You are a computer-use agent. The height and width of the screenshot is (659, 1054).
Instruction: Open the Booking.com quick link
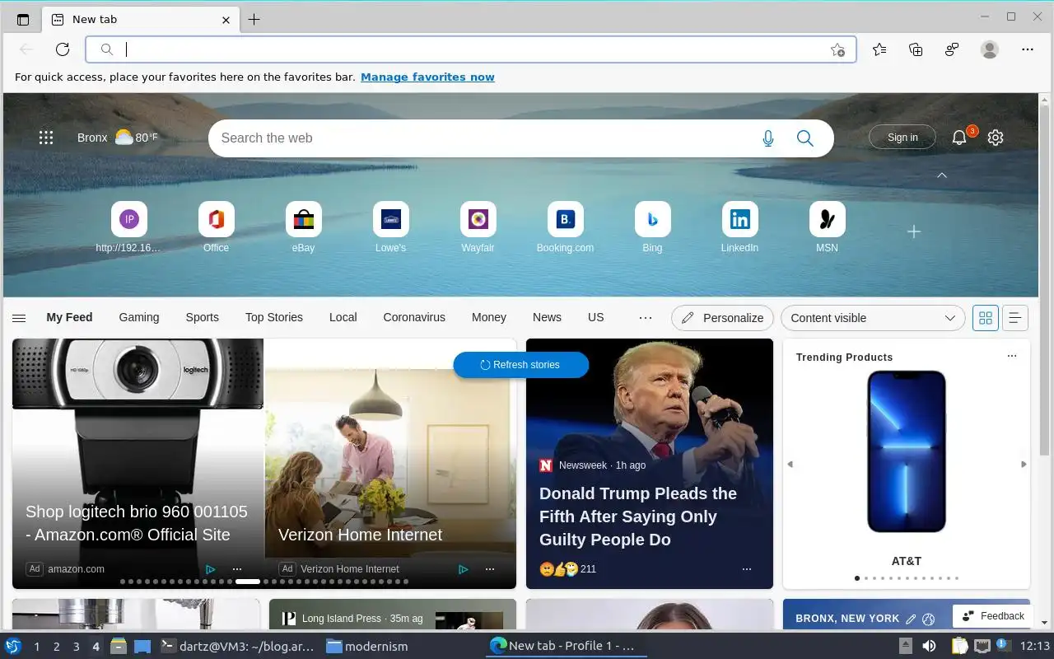pyautogui.click(x=566, y=227)
